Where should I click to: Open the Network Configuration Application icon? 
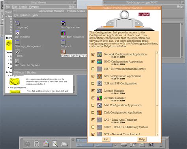(x=99, y=54)
